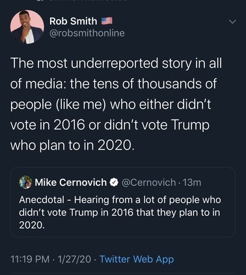Select the 11:19 PM tweet time
Screen dimensions: 246x275
pos(30,259)
